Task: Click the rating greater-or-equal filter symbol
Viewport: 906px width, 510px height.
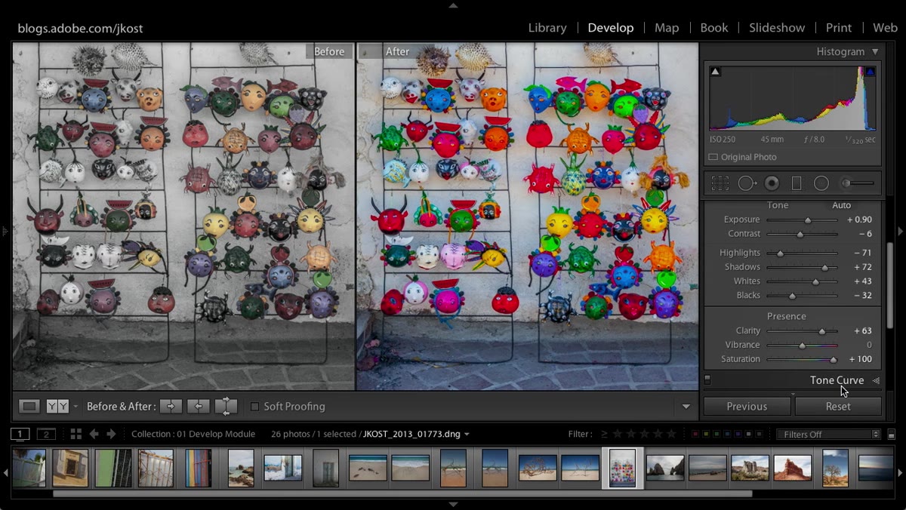Action: tap(604, 434)
